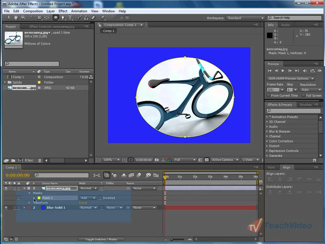Take a snapshot with the camera icon
The height and width of the screenshot is (244, 325).
coord(157,160)
